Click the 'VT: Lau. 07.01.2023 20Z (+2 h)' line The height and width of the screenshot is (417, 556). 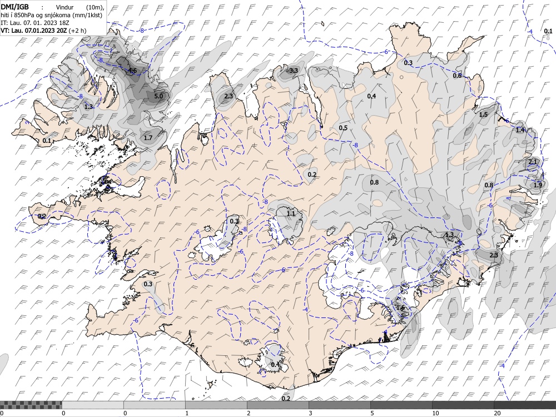(x=43, y=31)
